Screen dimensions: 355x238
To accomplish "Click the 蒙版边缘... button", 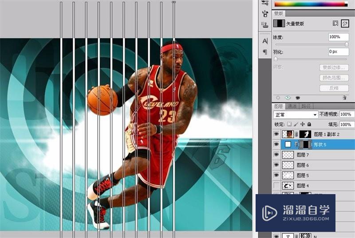I will point(334,67).
